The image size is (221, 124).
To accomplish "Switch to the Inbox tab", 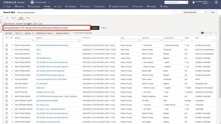I will [x=14, y=18].
